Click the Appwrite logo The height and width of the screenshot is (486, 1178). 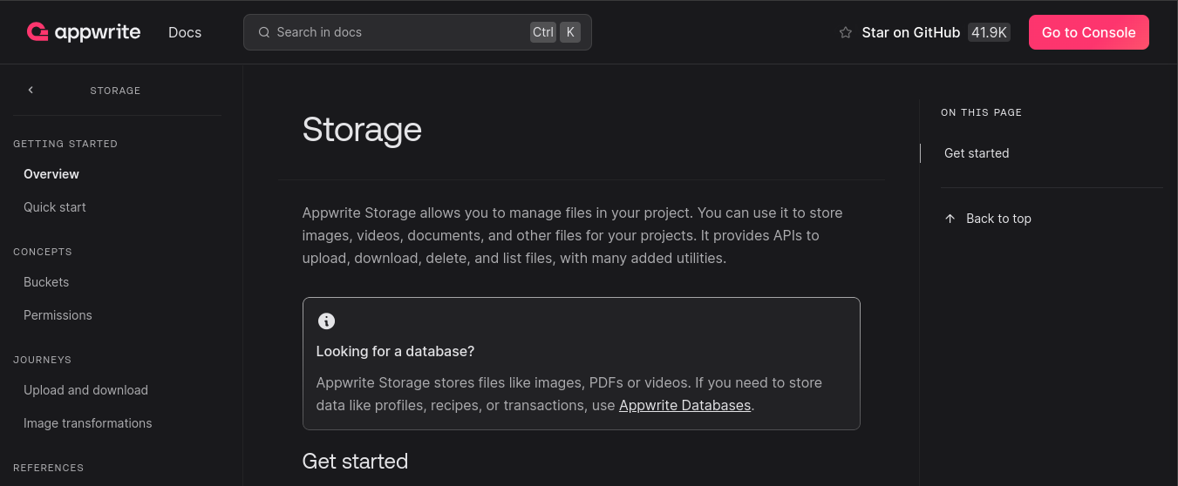click(x=83, y=32)
